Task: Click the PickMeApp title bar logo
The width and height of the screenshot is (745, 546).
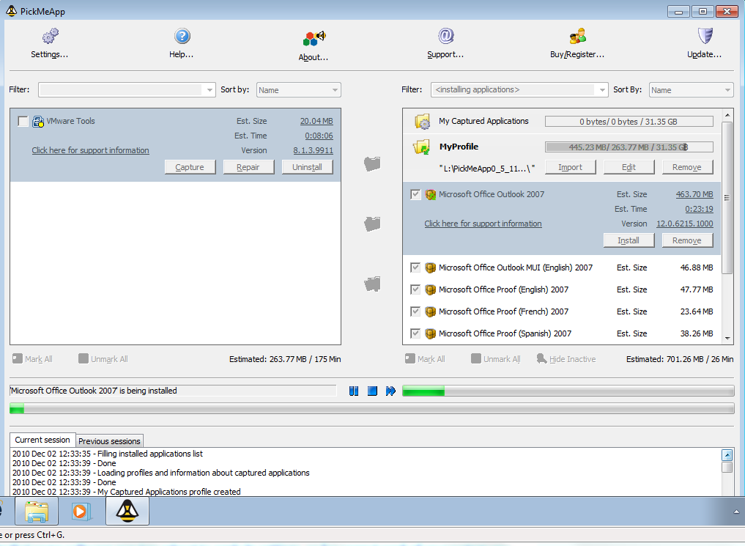Action: point(12,11)
